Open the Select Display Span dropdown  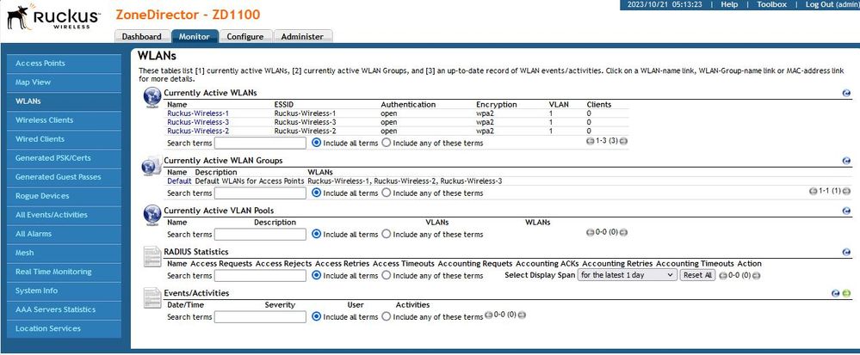627,275
